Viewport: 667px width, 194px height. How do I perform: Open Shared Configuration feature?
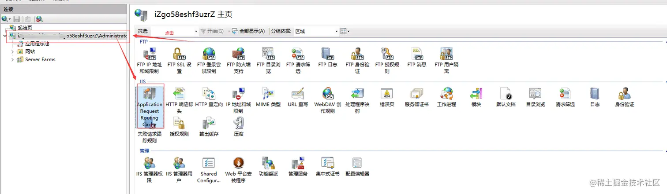point(209,170)
